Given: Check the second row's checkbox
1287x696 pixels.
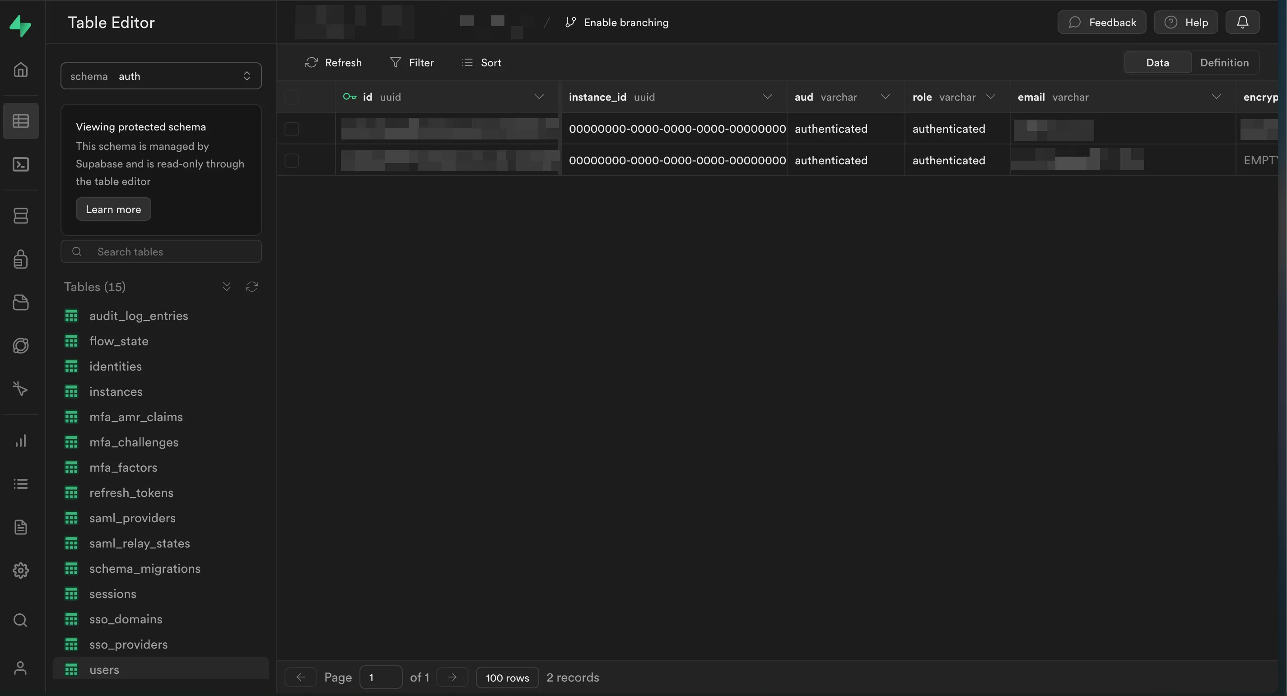Looking at the screenshot, I should click(292, 160).
